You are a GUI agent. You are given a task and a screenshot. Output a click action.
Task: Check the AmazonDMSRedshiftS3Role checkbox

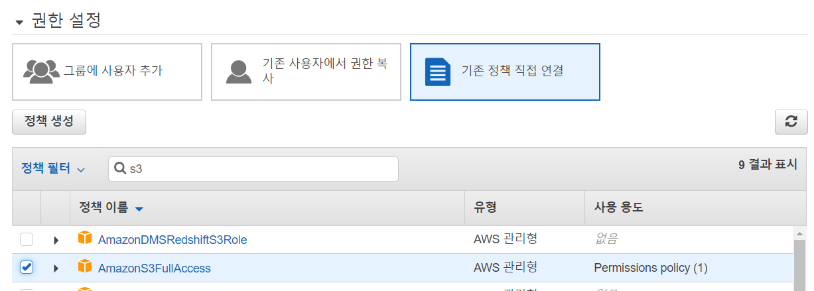26,239
